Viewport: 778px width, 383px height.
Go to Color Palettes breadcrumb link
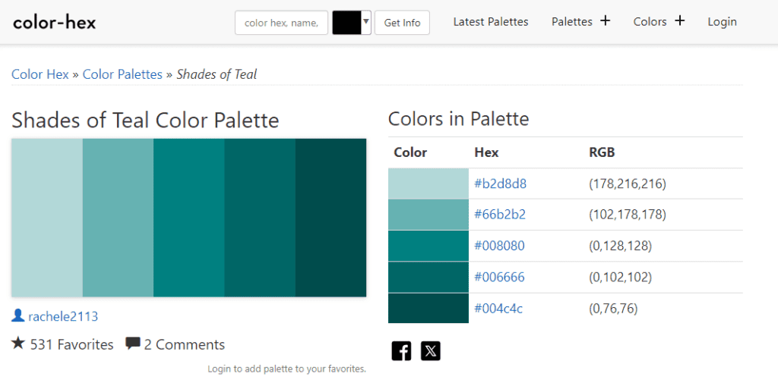click(122, 74)
